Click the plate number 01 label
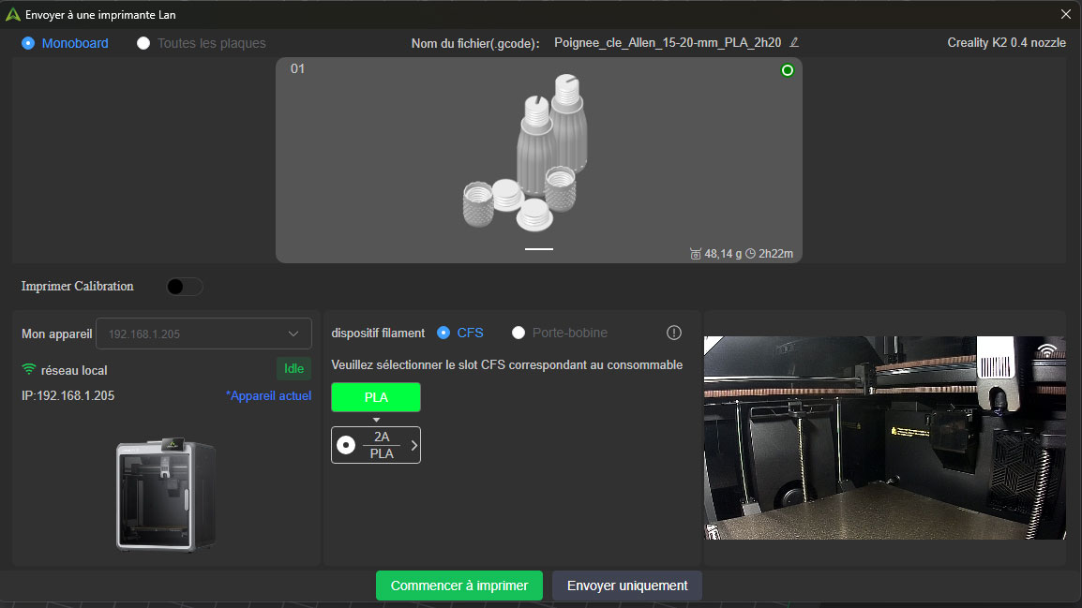Screen dimensions: 1082x608 pos(297,69)
